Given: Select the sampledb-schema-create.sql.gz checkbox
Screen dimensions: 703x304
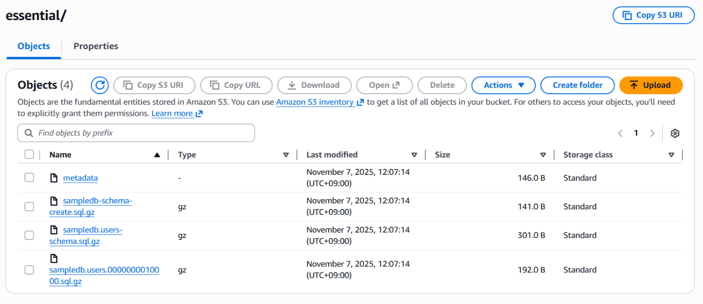Looking at the screenshot, I should (x=29, y=206).
